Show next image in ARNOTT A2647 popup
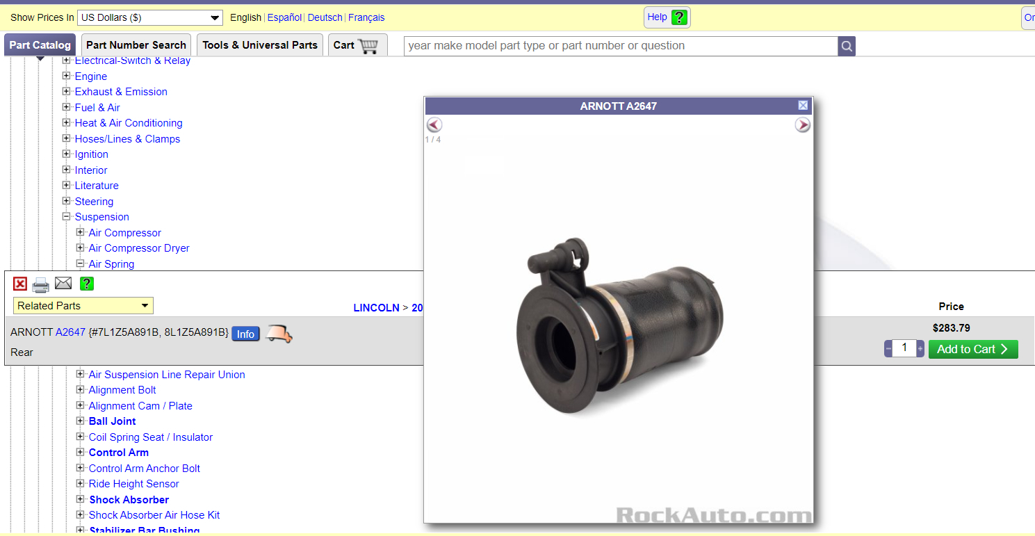 [x=803, y=125]
